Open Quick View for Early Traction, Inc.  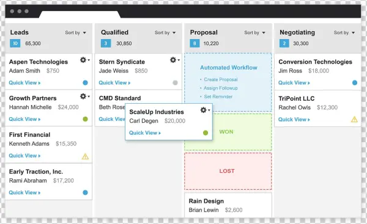click(x=24, y=192)
